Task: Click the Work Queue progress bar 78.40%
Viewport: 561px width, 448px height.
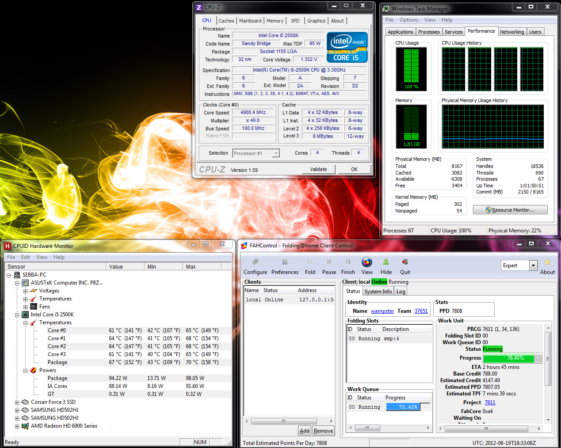Action: [x=408, y=407]
